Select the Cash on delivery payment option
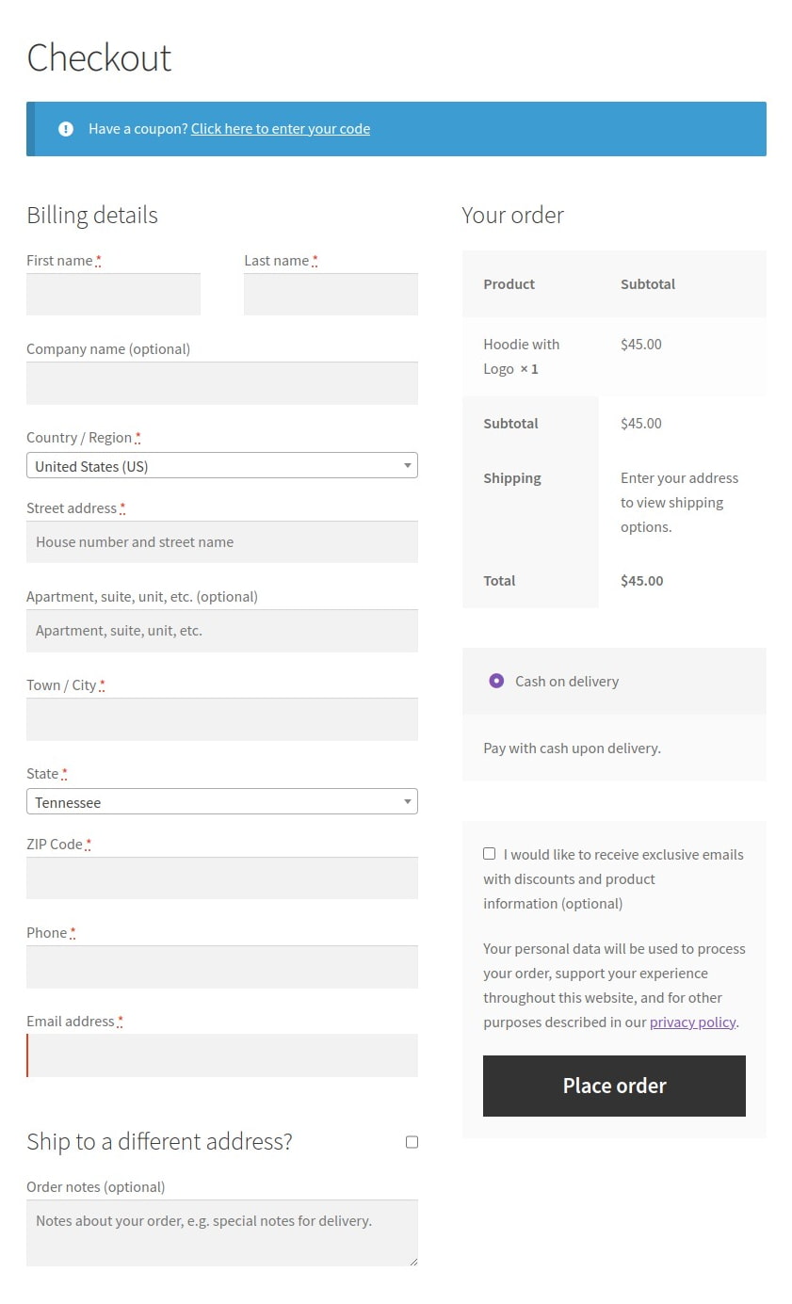This screenshot has width=792, height=1304. pyautogui.click(x=496, y=680)
